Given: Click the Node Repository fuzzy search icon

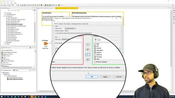Looking at the screenshot, I should pos(14,70).
